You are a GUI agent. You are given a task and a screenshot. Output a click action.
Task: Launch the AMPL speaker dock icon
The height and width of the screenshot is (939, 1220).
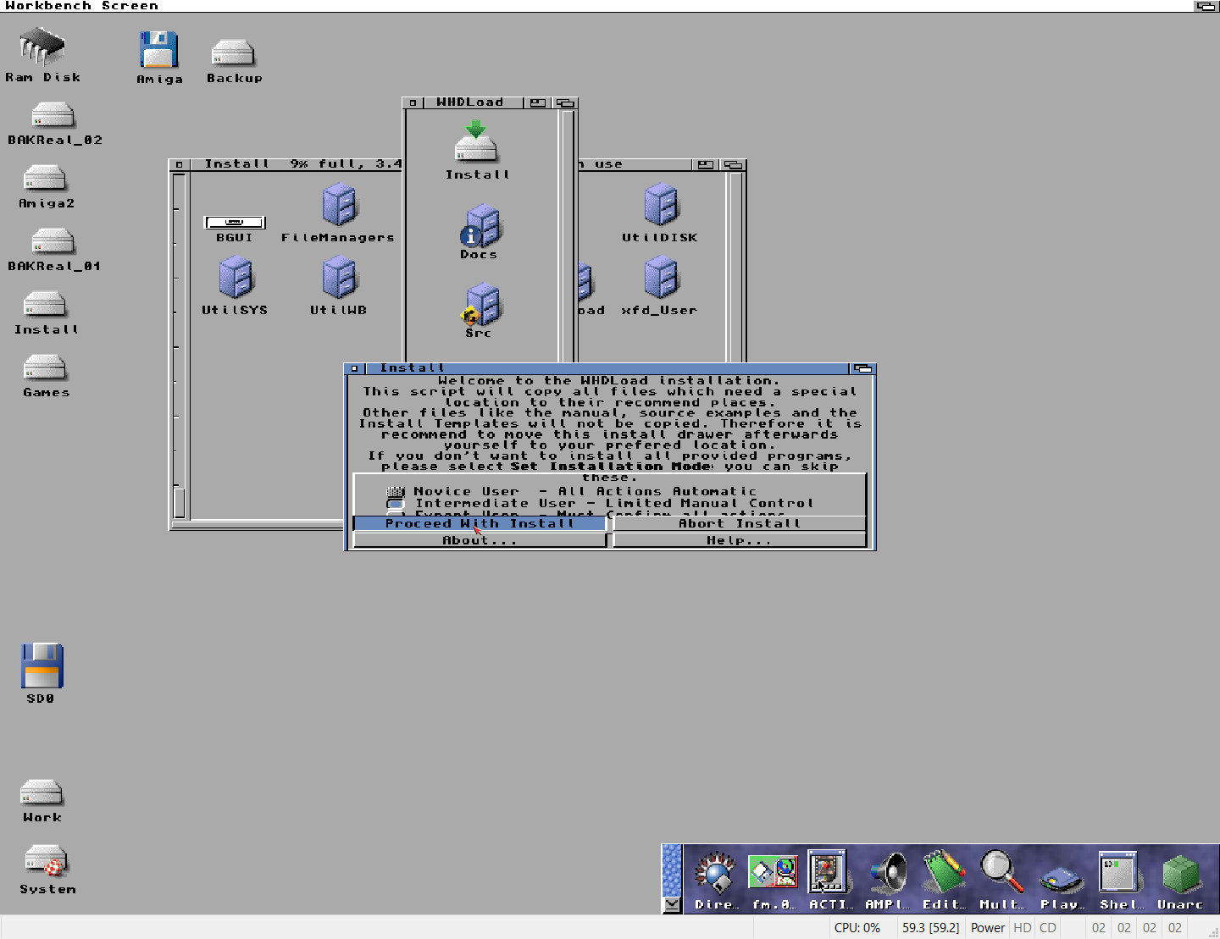tap(887, 874)
